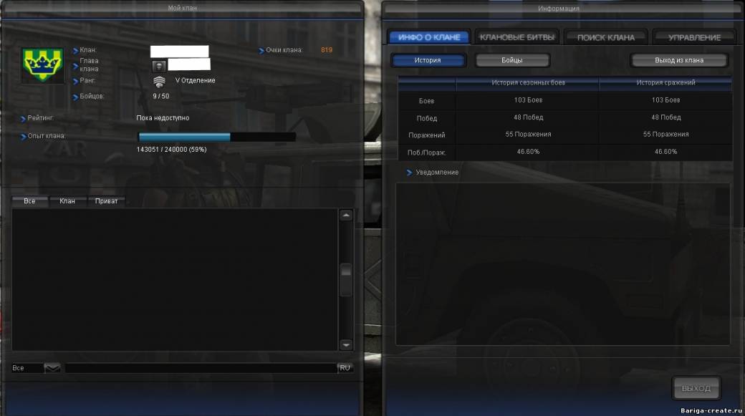The image size is (745, 416).
Task: Click the green and yellow clan emblem
Action: tap(43, 64)
